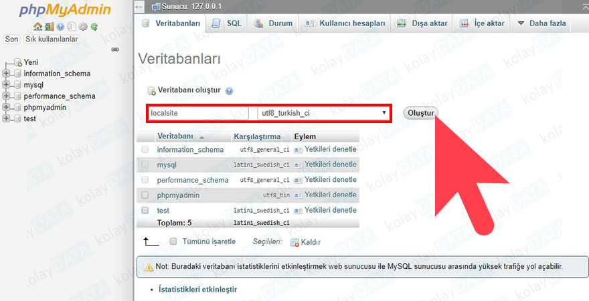The width and height of the screenshot is (589, 301).
Task: Click the privileges icon in the mysql row
Action: click(x=299, y=165)
